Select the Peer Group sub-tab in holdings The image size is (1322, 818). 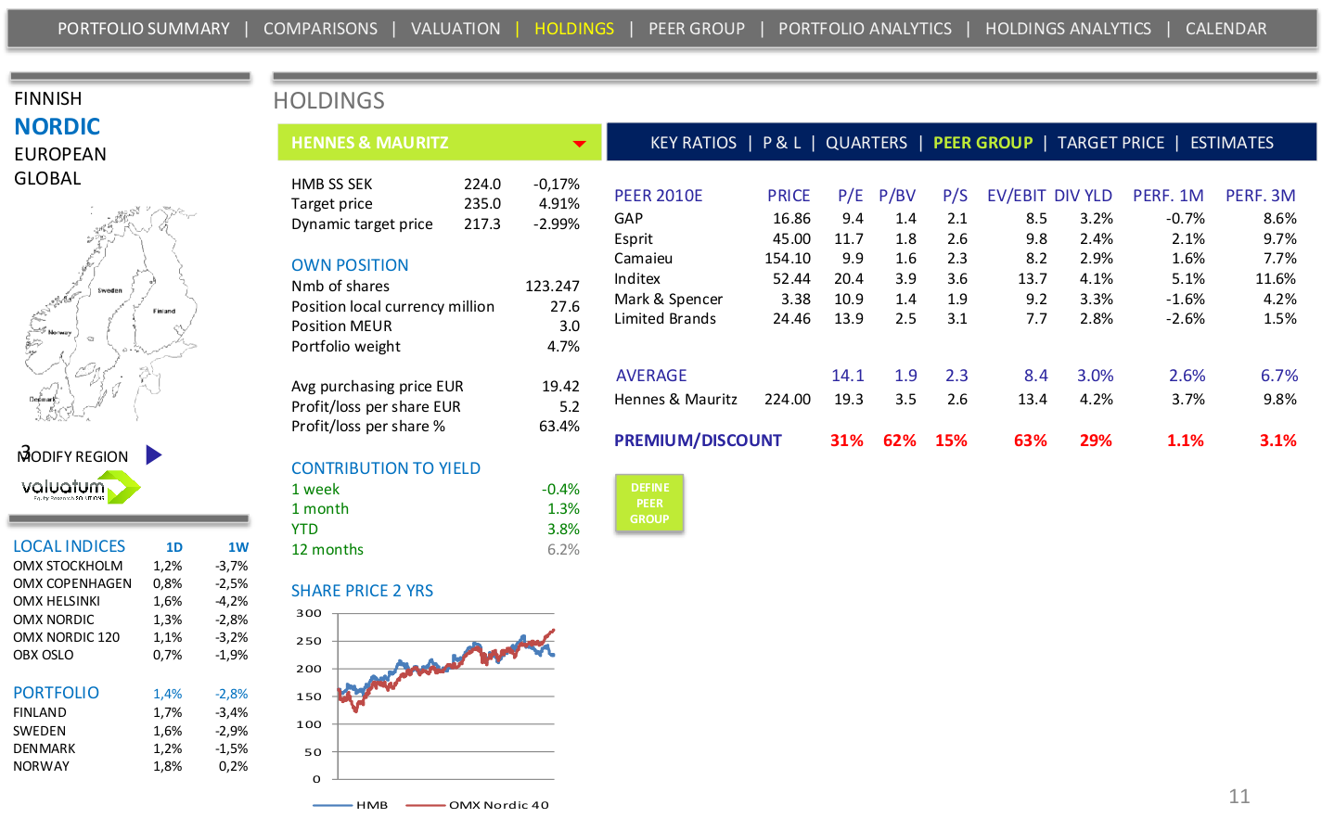(x=982, y=143)
